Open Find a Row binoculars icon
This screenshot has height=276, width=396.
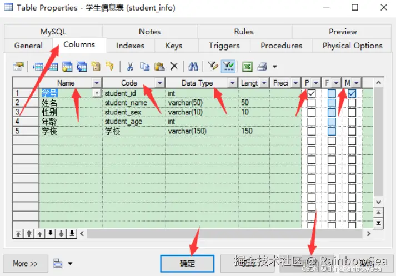pyautogui.click(x=193, y=67)
